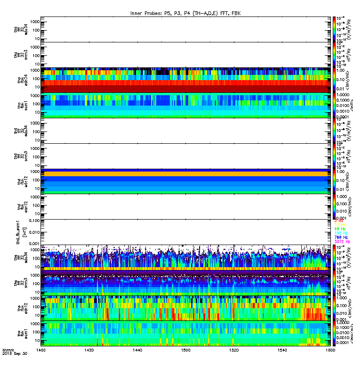Click the bottom 'the fbk scm1' color bar
The width and height of the screenshot is (353, 377).
coord(334,334)
